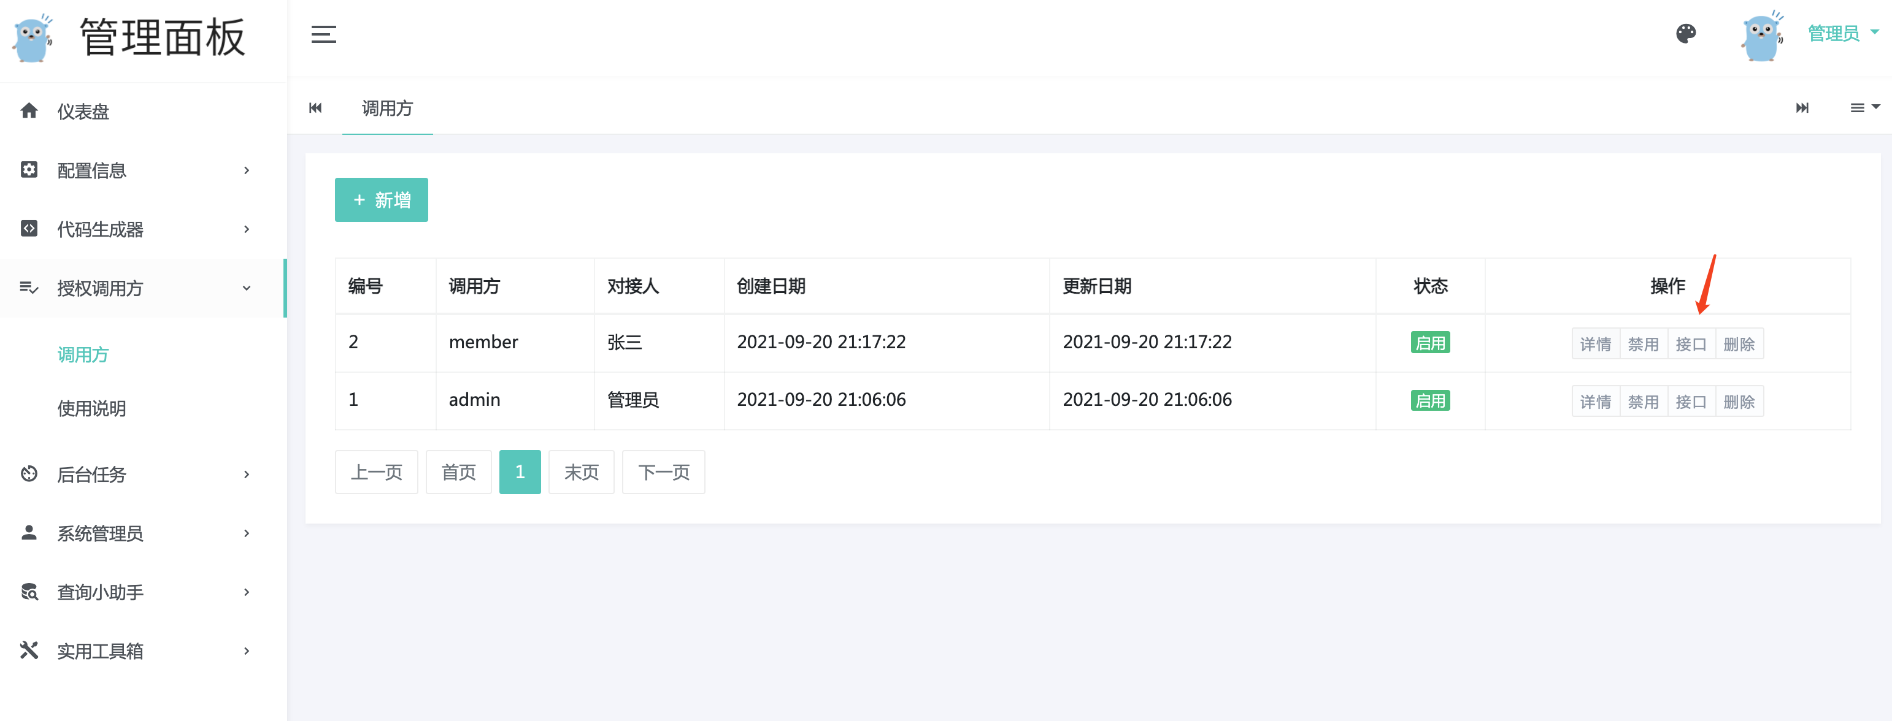The width and height of the screenshot is (1892, 721).
Task: Click the hamburger sidebar collapse icon
Action: point(323,34)
